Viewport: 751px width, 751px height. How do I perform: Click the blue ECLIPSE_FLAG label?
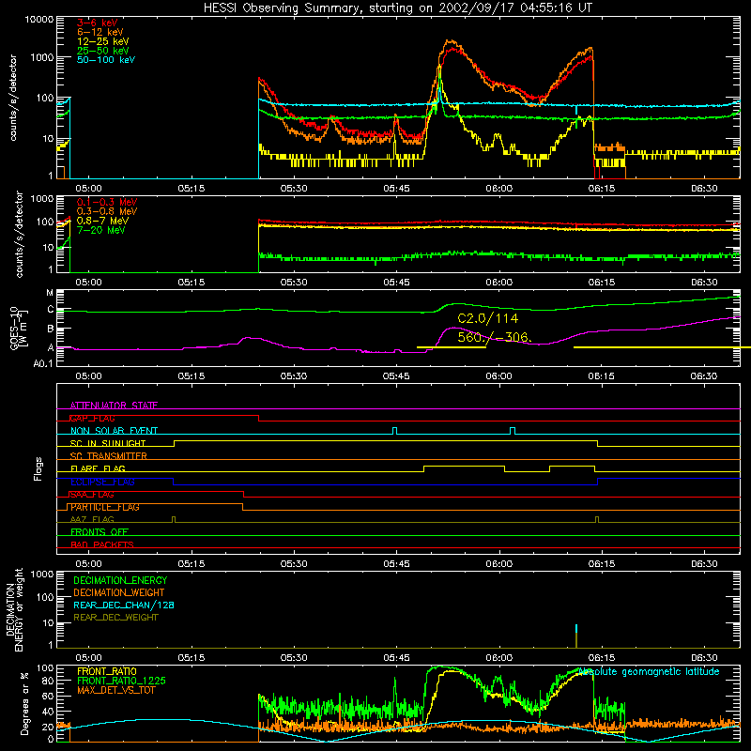102,482
